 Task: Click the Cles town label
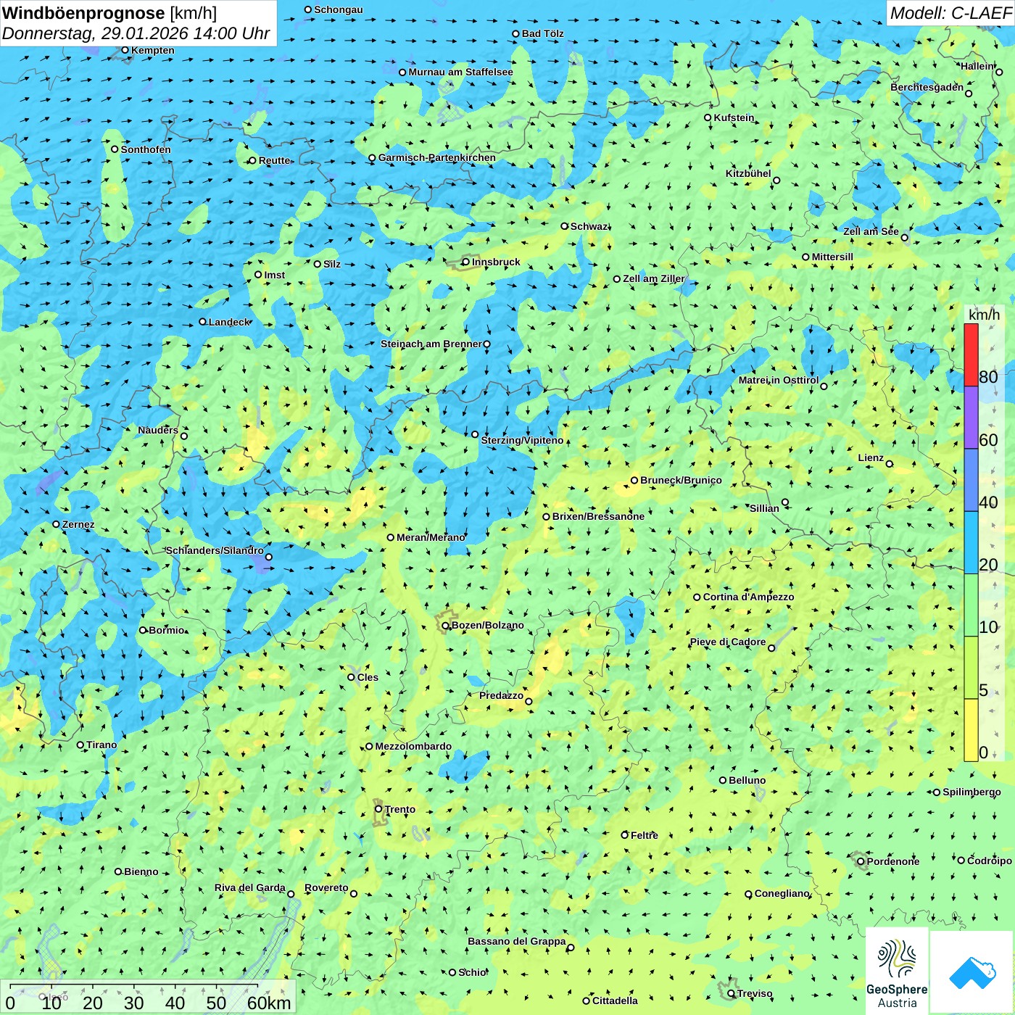[x=368, y=677]
